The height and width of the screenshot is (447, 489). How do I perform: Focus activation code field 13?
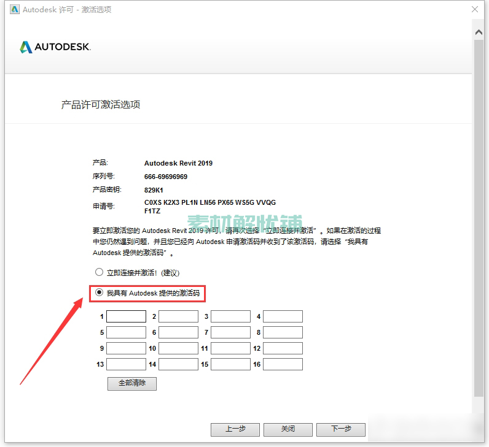(127, 364)
